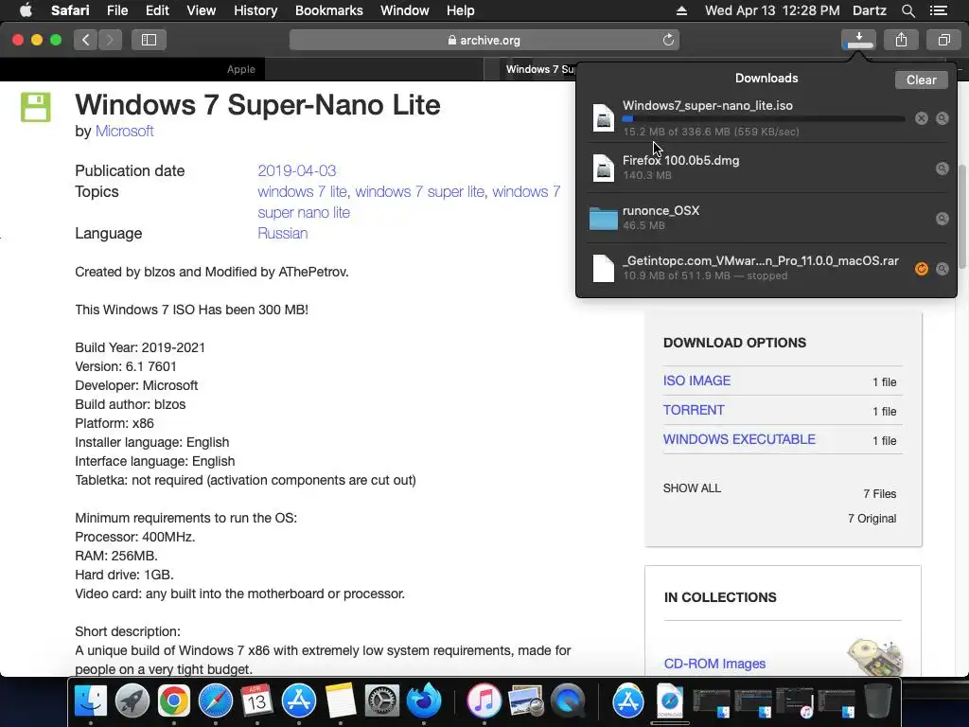Switch to the Apple tab
Image resolution: width=969 pixels, height=727 pixels.
point(241,69)
